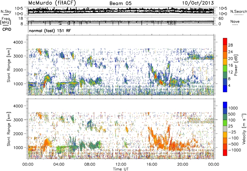Click the bright blue top segment of Velocity colorbar
This screenshot has width=247, height=171.
[225, 105]
